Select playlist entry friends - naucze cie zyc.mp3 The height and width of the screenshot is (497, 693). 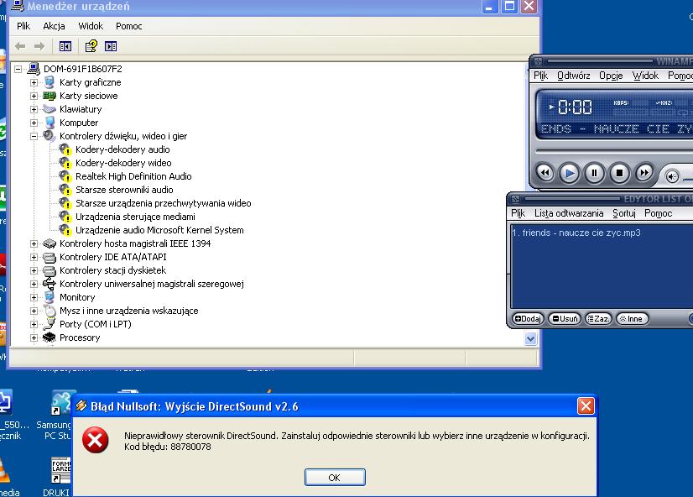576,233
